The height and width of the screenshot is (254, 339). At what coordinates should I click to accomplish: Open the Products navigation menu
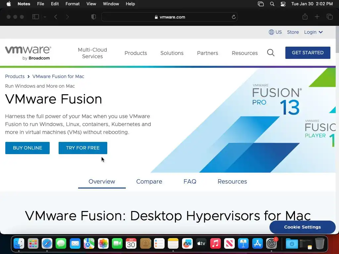(x=135, y=53)
